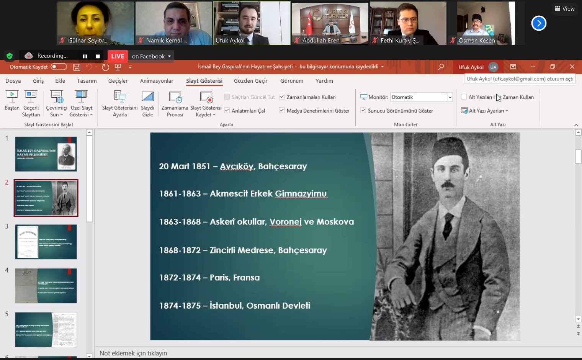Pause the Zoom recording

tap(85, 56)
